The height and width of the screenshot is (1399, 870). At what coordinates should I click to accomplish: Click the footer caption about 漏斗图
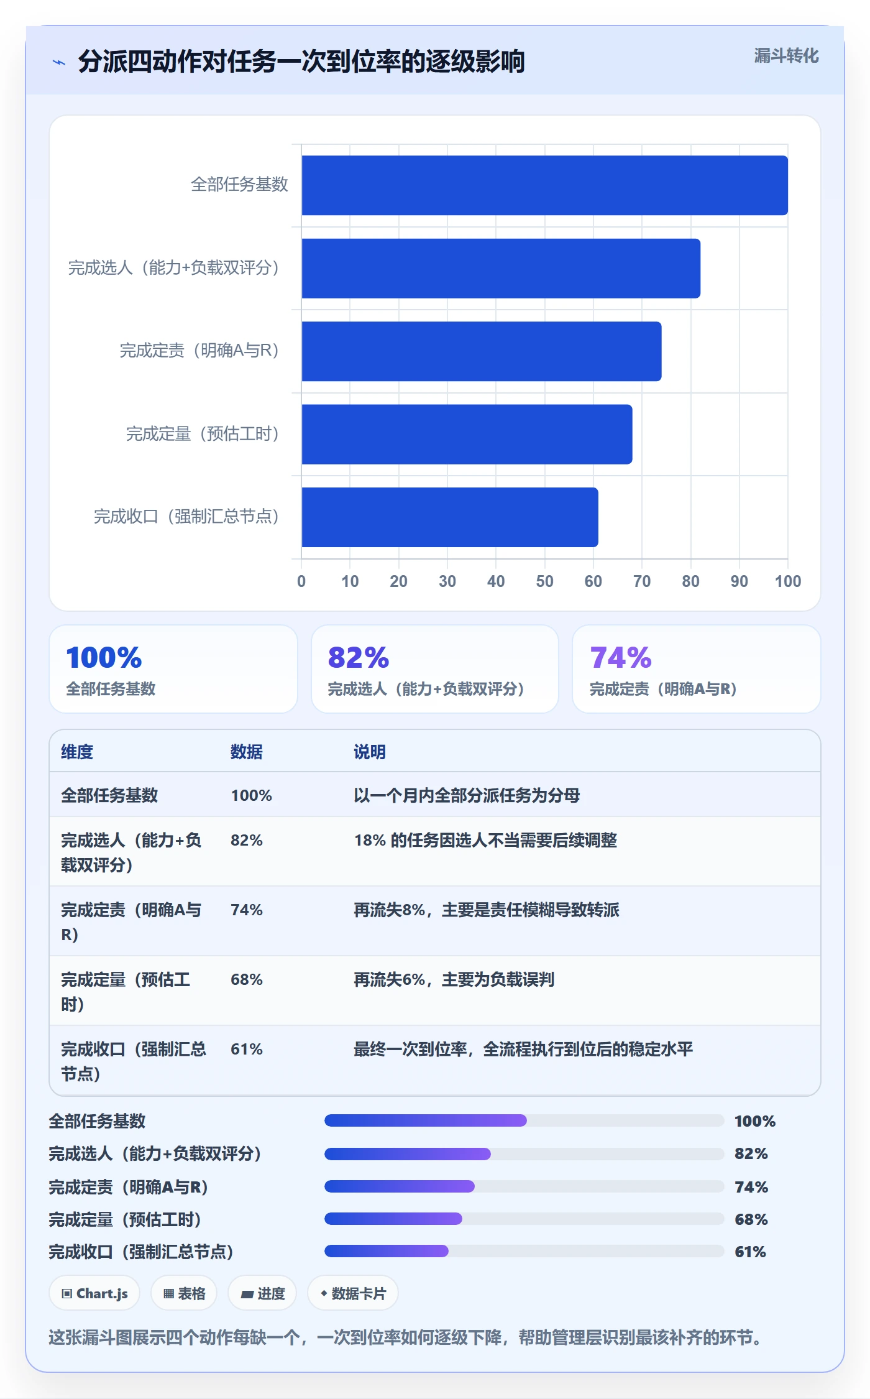[x=408, y=1337]
